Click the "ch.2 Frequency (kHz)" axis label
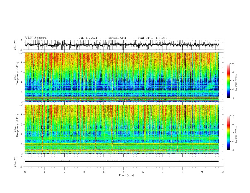250x193 pixels. click(x=16, y=126)
